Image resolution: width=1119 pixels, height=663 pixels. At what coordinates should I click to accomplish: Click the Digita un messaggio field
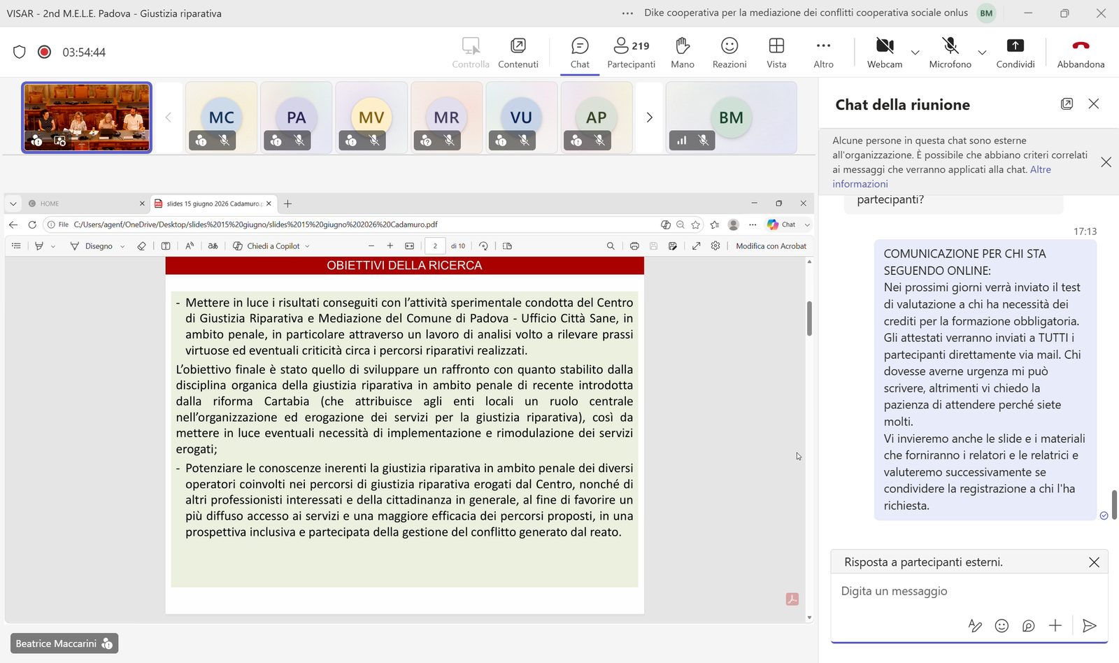pyautogui.click(x=969, y=592)
